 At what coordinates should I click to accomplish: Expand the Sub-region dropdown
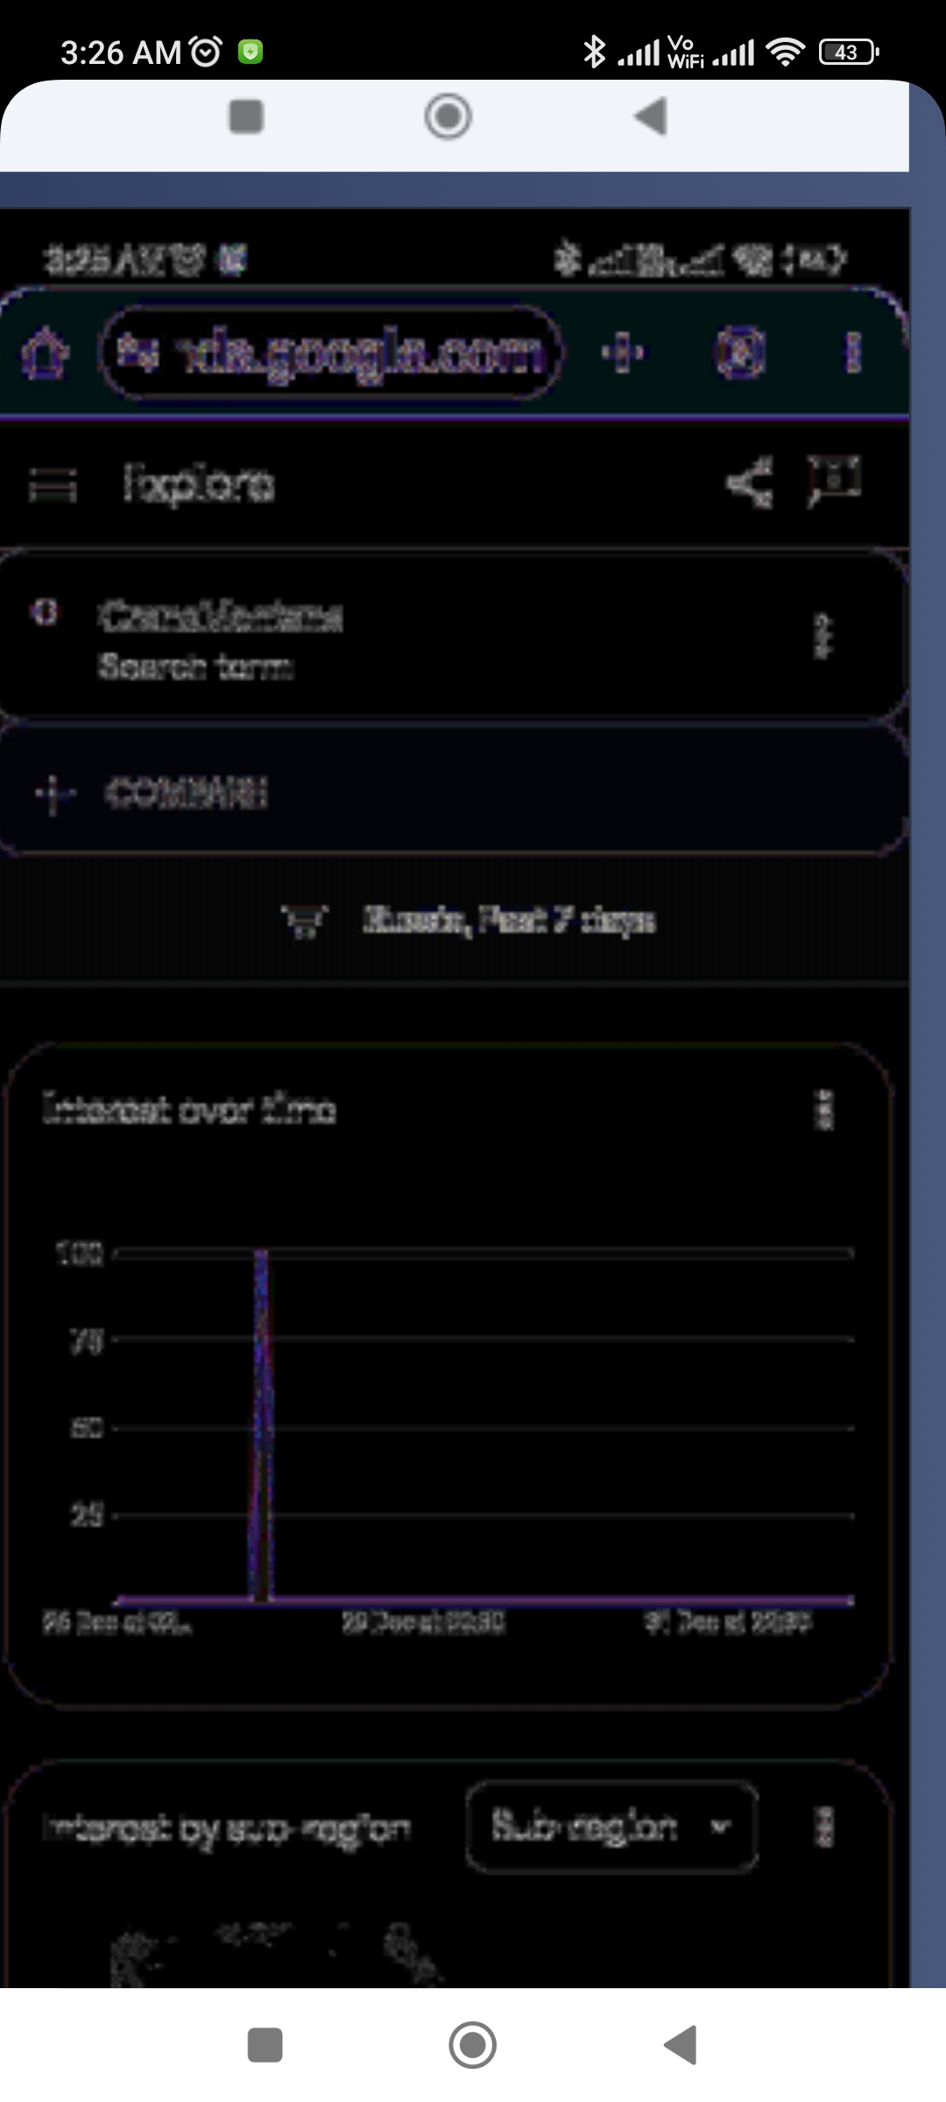611,1826
